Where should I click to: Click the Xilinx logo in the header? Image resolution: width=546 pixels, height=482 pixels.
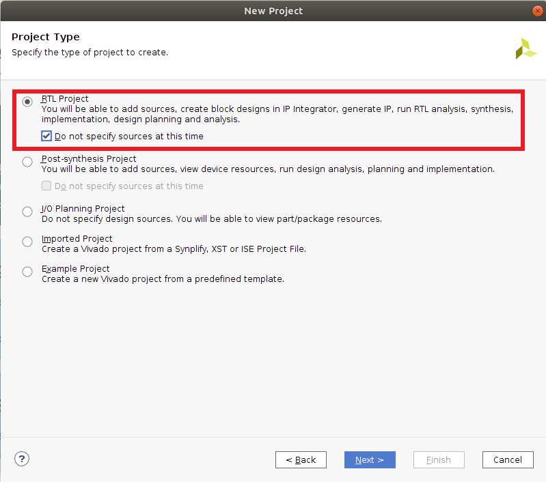tap(525, 48)
